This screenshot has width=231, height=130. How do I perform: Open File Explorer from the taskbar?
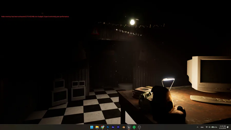coord(97,127)
